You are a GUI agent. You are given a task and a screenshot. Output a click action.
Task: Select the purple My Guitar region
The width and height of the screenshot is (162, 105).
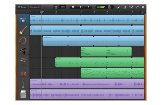point(87,94)
